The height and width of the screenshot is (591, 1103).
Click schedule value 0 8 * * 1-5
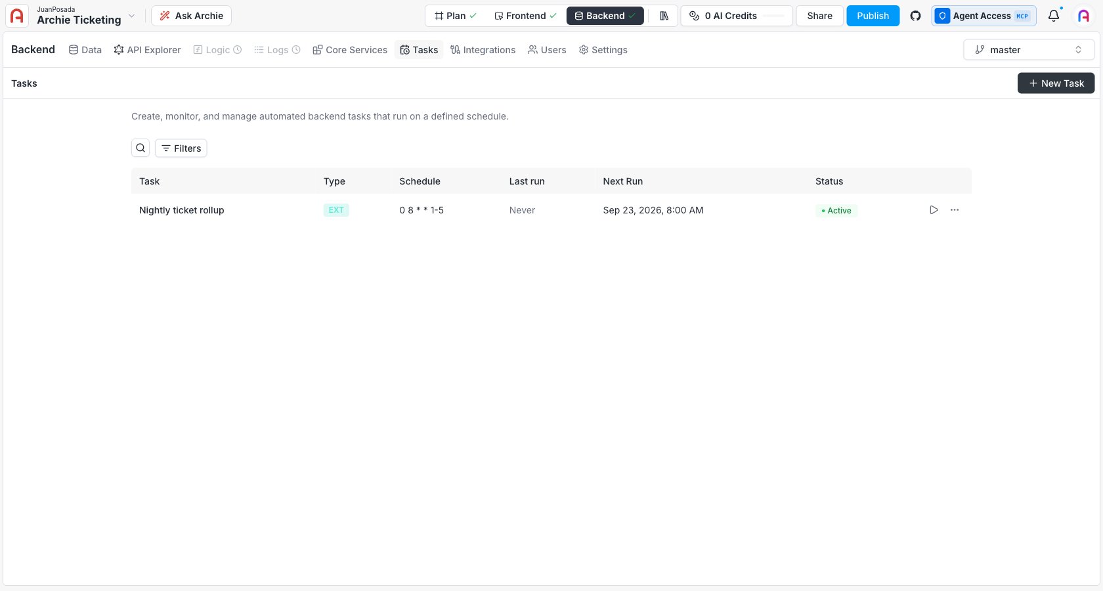pyautogui.click(x=422, y=210)
